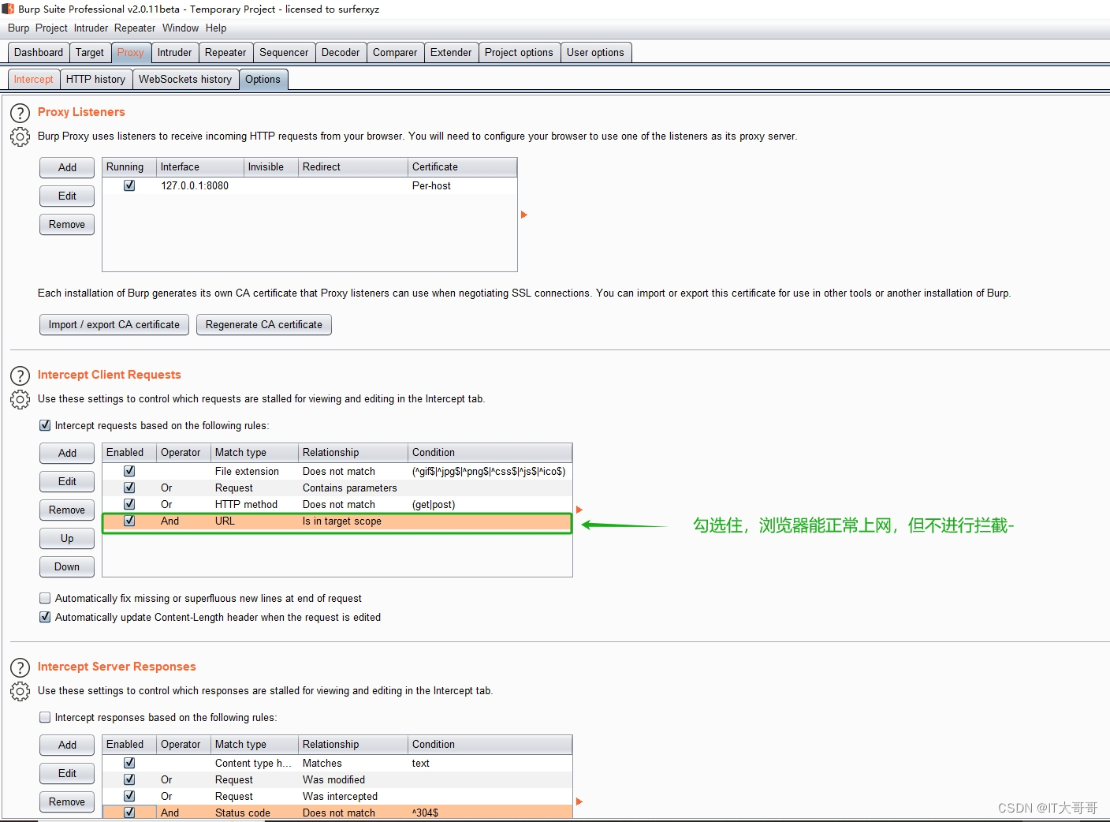Screen dimensions: 1110x822
Task: Toggle 'Is in target scope' rule checkbox
Action: pyautogui.click(x=129, y=521)
